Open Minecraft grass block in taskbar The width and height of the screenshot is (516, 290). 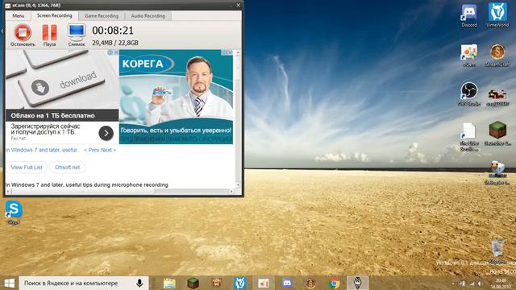[x=193, y=283]
